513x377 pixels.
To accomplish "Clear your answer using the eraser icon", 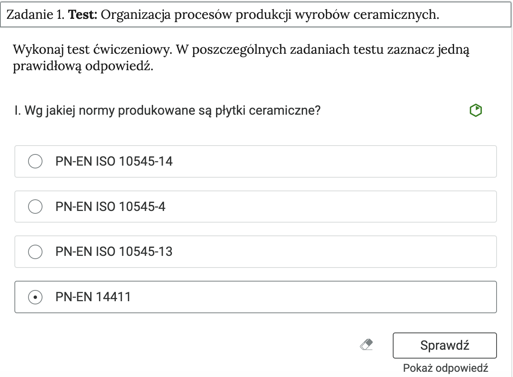I will coord(367,344).
